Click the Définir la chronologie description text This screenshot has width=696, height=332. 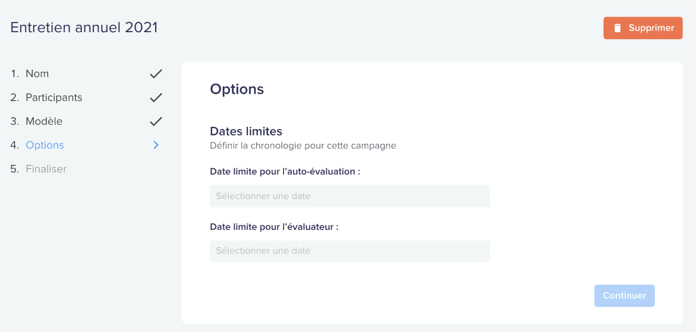[x=303, y=146]
